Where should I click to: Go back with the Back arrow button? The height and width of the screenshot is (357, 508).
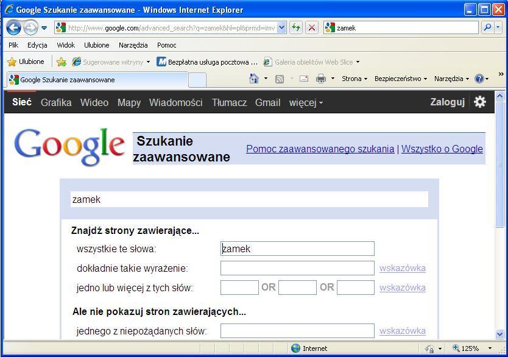click(x=13, y=28)
